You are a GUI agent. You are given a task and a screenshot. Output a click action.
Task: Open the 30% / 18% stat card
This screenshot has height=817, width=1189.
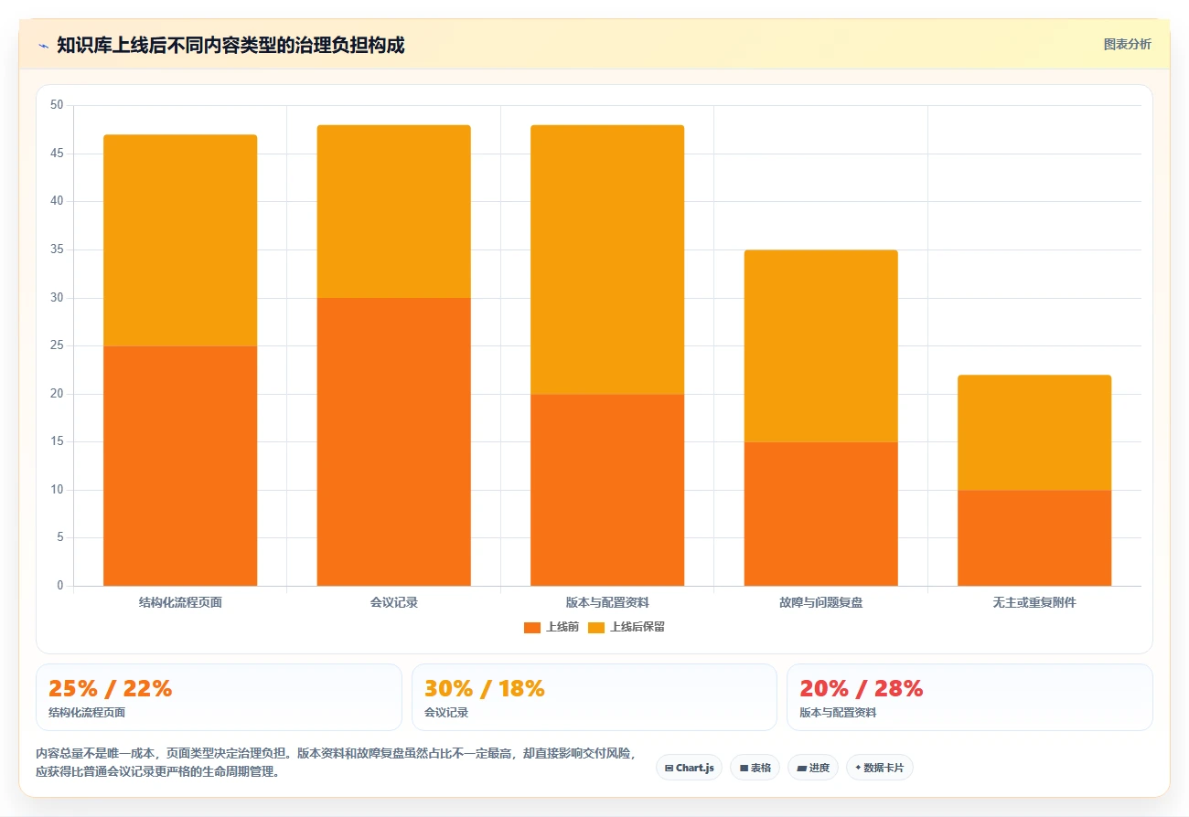[x=594, y=697]
